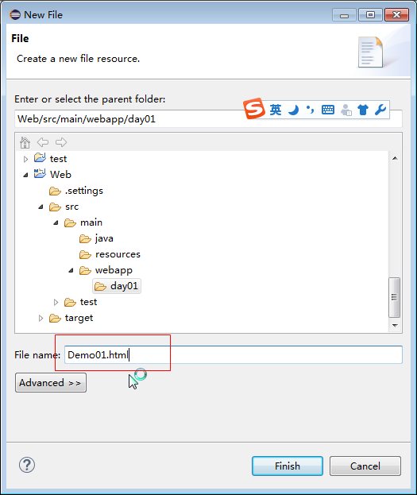Click the forward arrow navigation icon
417x495 pixels.
[61, 142]
